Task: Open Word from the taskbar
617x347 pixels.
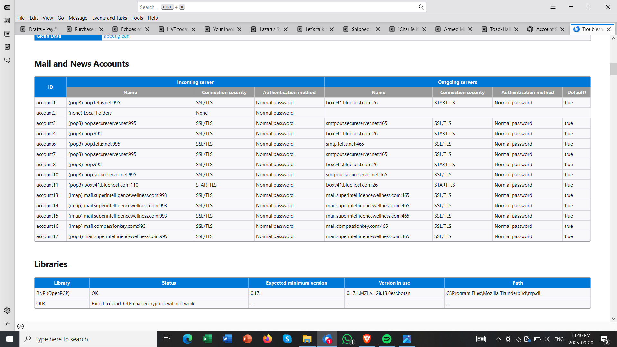Action: pos(227,339)
